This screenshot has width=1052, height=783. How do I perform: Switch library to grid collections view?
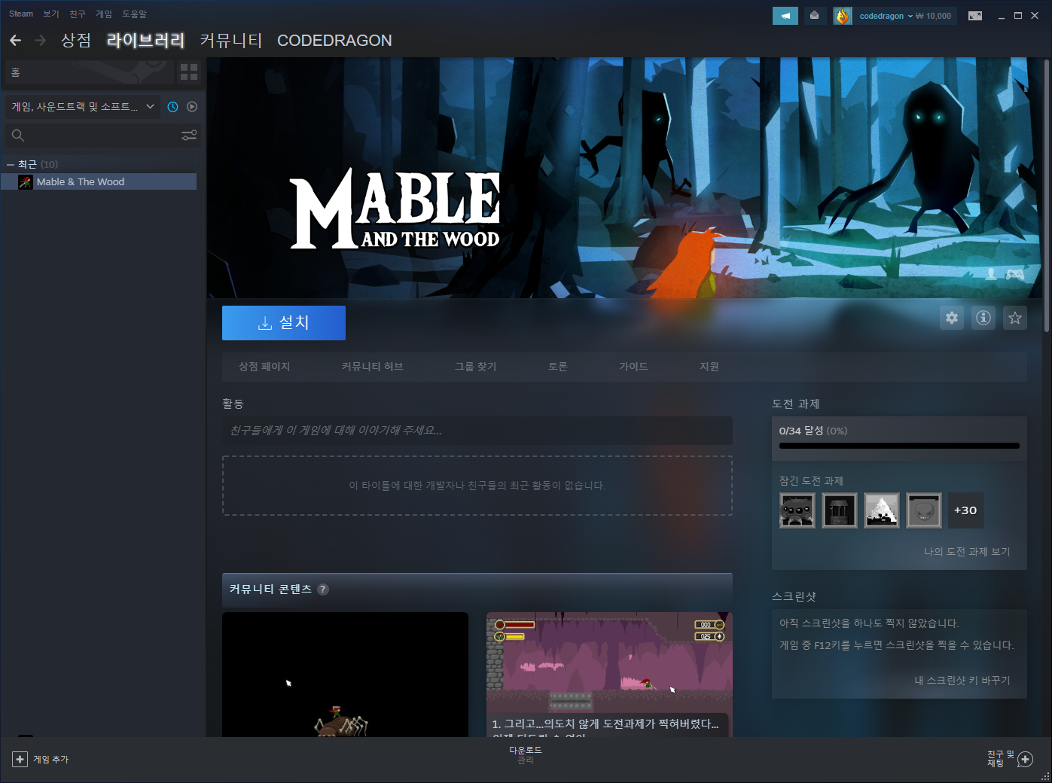pos(189,72)
